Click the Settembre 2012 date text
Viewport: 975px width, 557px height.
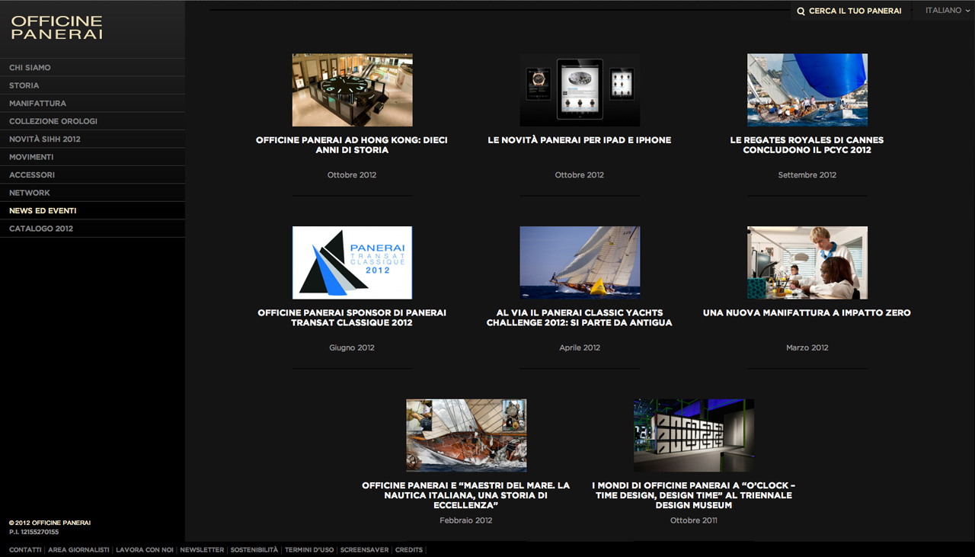click(x=807, y=175)
